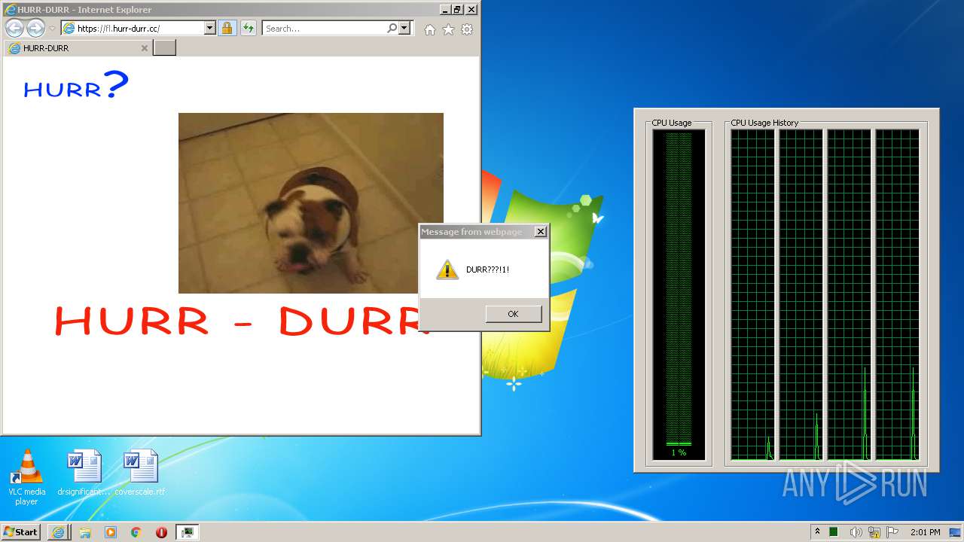Image resolution: width=964 pixels, height=542 pixels.
Task: Start the search with the magnifier icon
Action: 392,28
